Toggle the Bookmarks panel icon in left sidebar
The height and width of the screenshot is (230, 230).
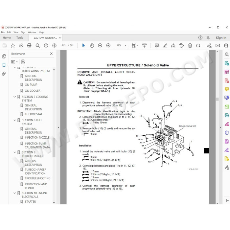pyautogui.click(x=4, y=65)
